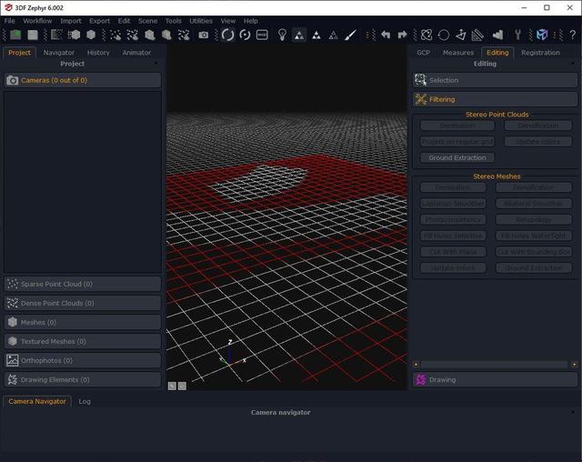Click the Ground Extraction button under Point Clouds
The image size is (582, 462).
457,157
